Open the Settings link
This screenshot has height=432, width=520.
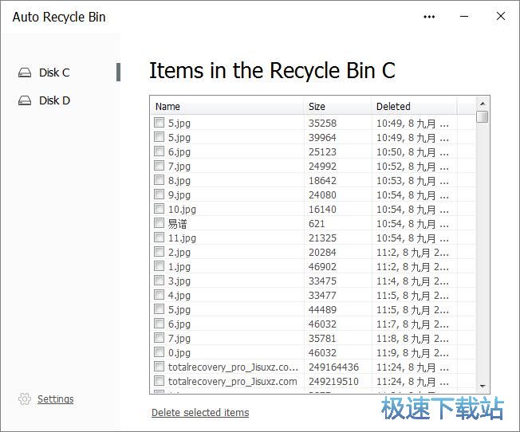(x=55, y=399)
